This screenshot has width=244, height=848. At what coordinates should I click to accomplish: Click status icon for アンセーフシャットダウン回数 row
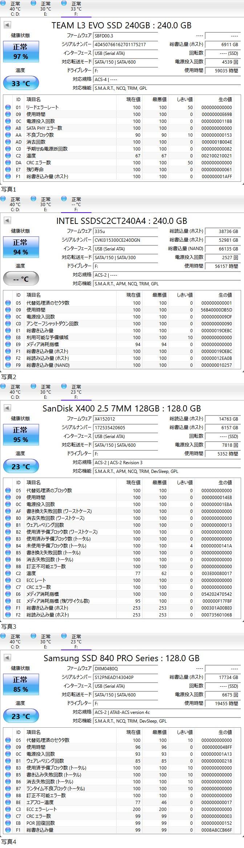(8, 323)
